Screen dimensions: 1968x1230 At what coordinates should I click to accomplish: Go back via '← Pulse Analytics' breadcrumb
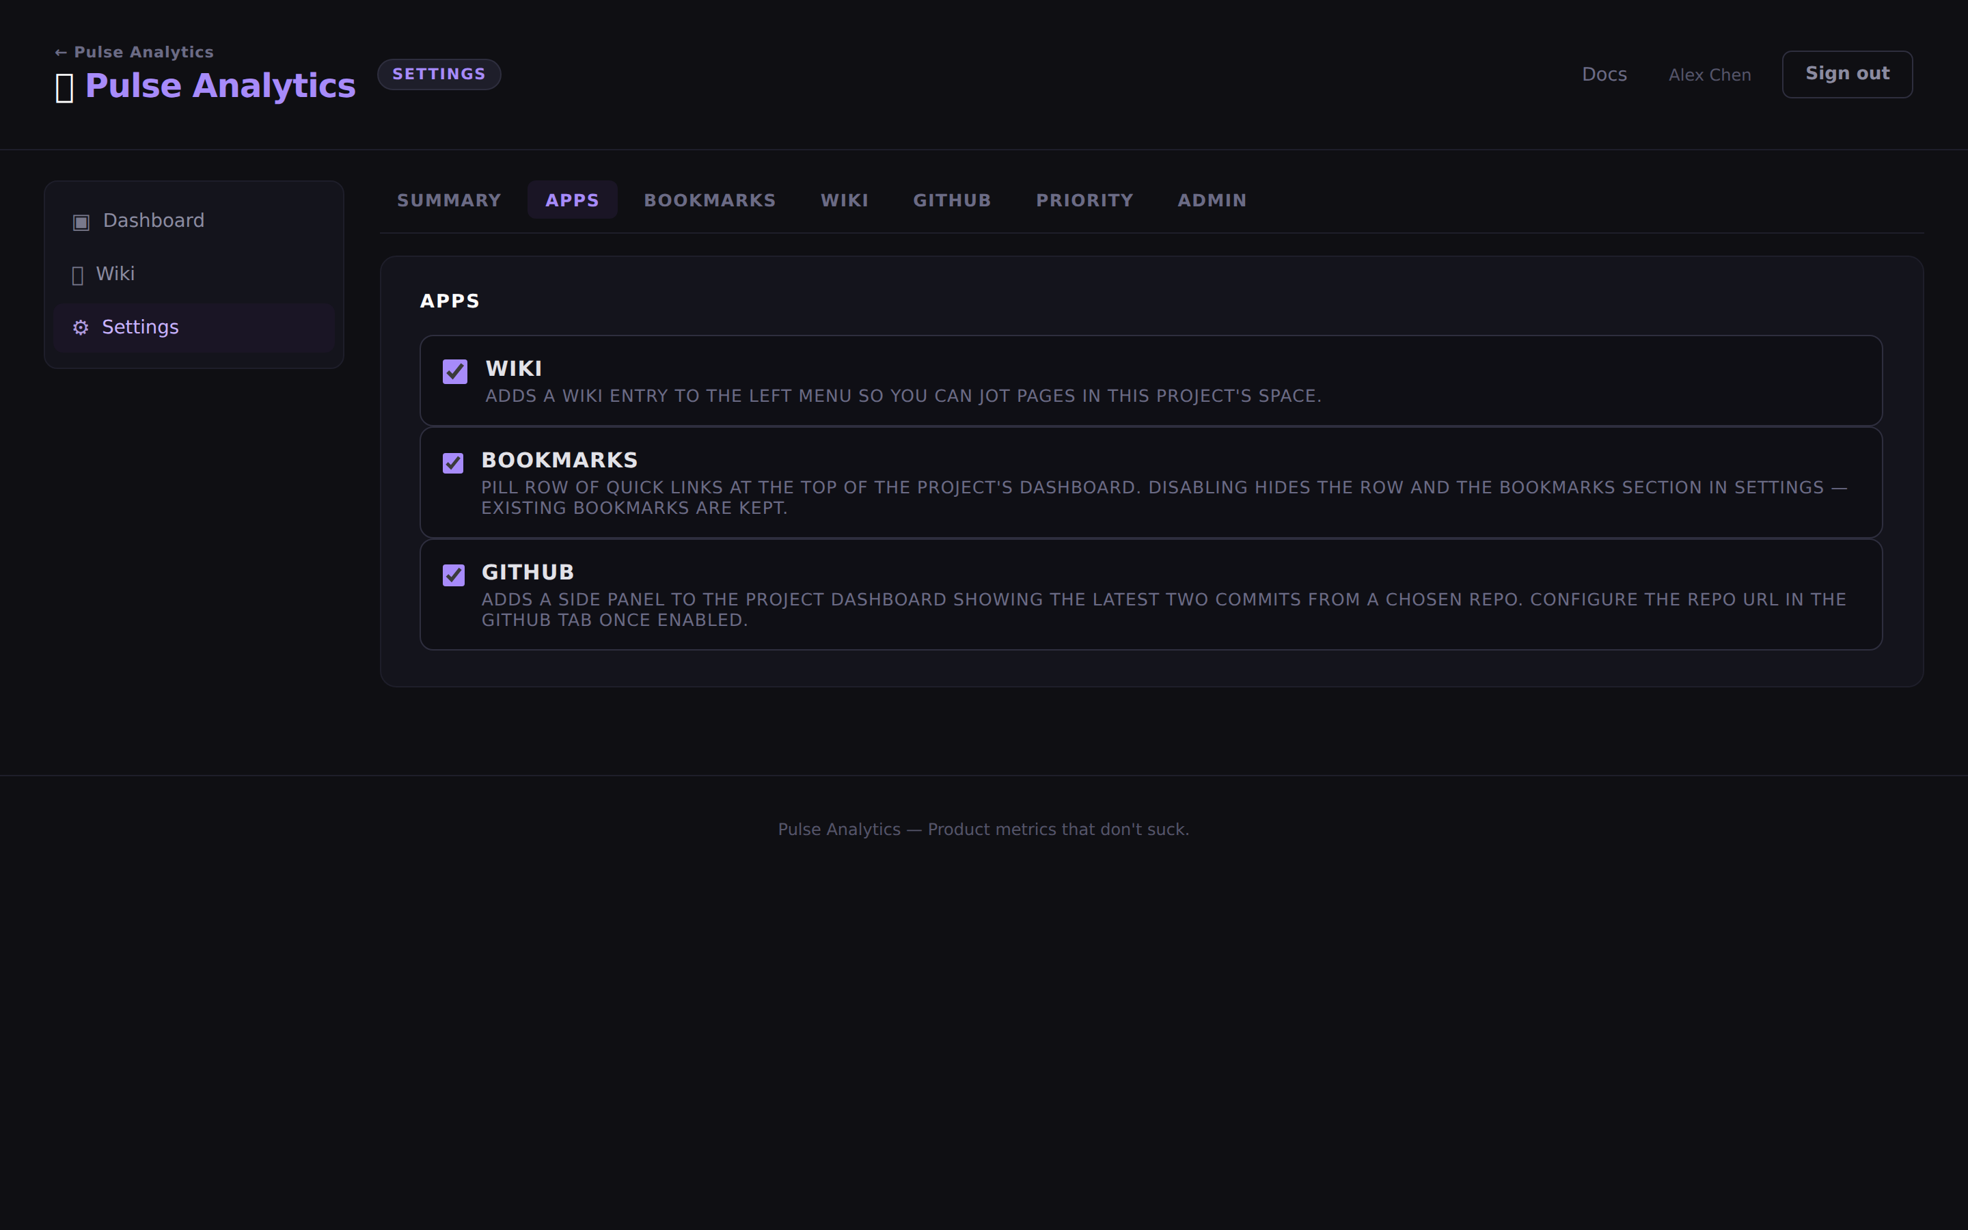(134, 52)
